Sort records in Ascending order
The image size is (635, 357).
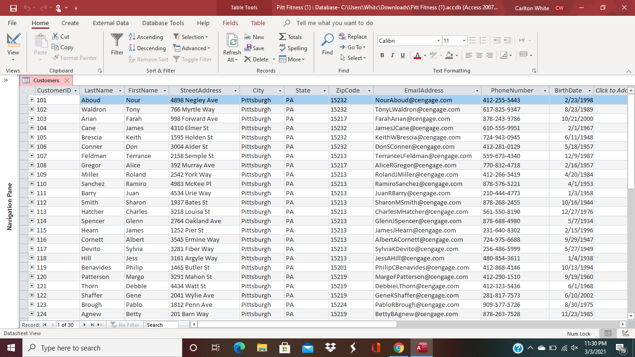146,37
